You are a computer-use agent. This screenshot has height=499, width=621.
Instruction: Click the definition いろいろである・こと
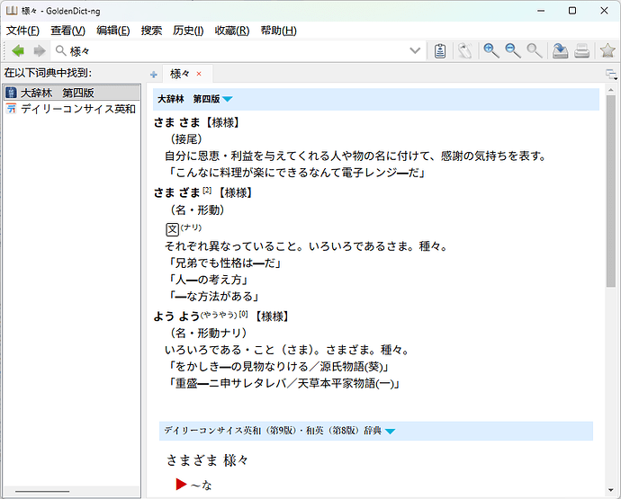coord(288,350)
